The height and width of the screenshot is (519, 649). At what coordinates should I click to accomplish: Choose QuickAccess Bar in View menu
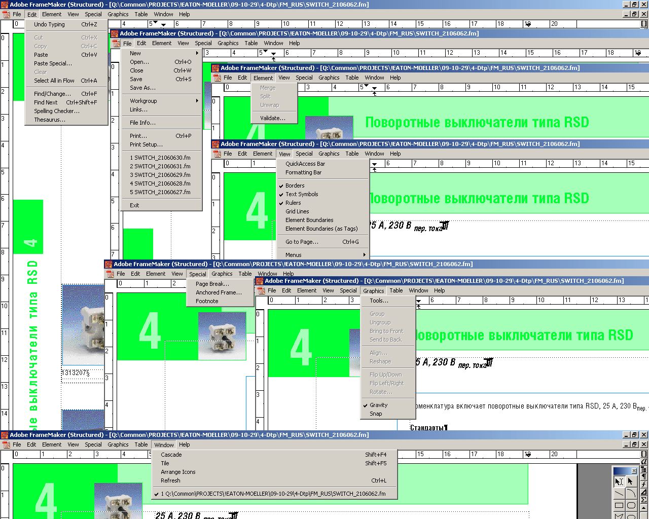(322, 164)
